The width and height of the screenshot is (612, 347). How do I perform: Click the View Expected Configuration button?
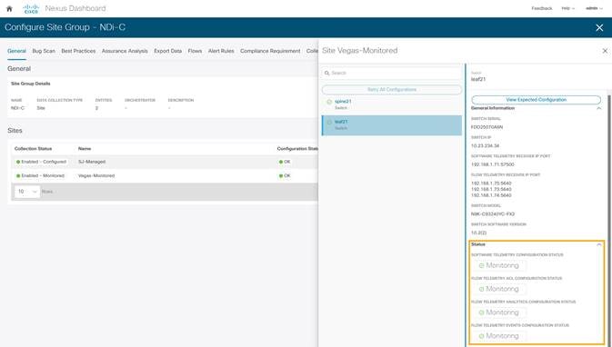[536, 100]
